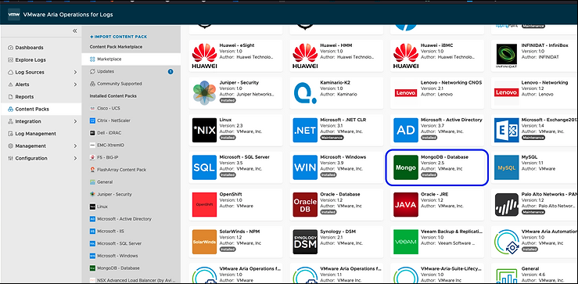Click the Oracle JRE JAVA icon
Viewport: 578px width, 284px height.
pos(406,205)
